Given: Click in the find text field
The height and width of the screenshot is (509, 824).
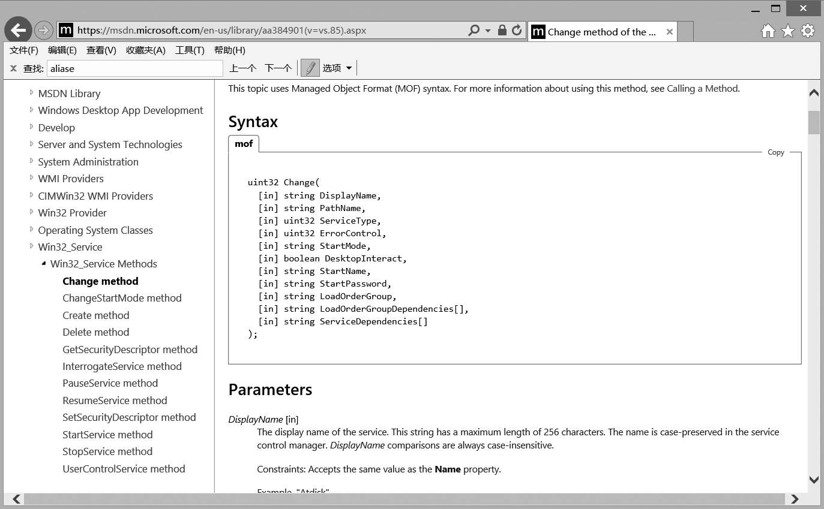Looking at the screenshot, I should point(134,68).
